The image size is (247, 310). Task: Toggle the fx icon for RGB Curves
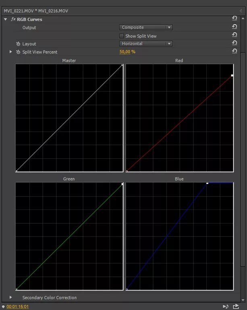(13, 19)
